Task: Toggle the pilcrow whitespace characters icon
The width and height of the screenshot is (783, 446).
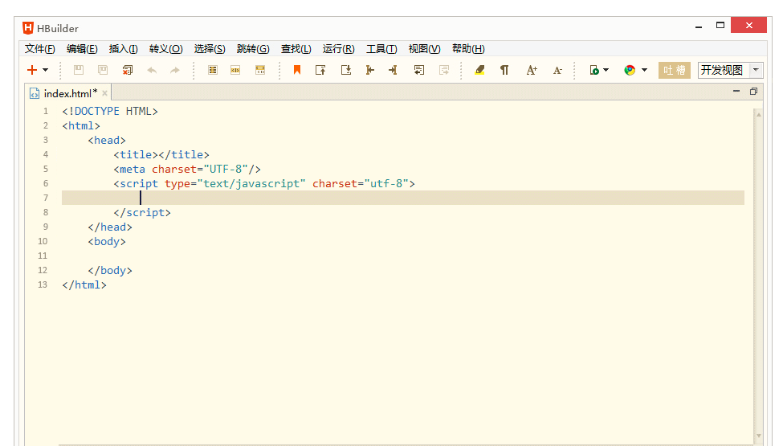Action: (x=504, y=70)
